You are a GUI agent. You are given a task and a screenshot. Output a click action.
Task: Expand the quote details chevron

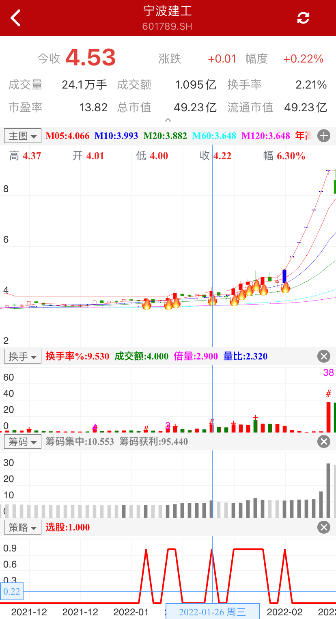(x=168, y=120)
